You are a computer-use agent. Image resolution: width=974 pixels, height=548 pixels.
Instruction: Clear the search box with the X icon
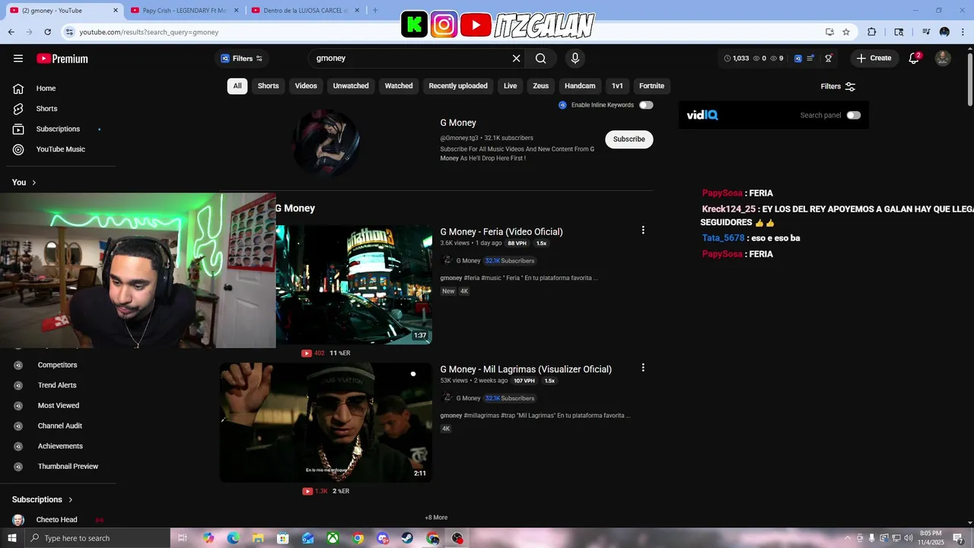point(516,59)
